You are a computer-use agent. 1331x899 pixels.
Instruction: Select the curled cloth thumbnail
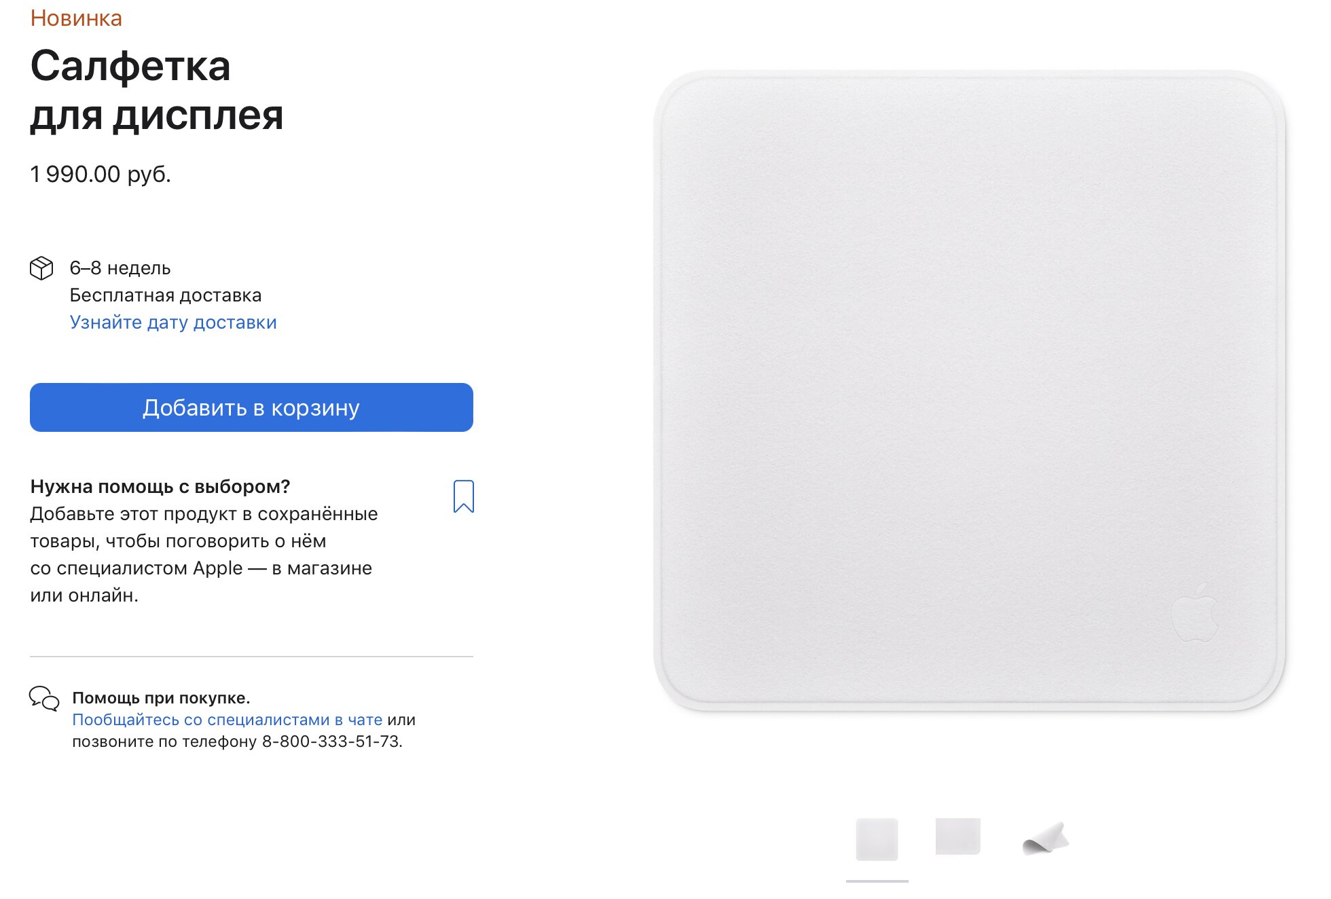[x=1046, y=839]
